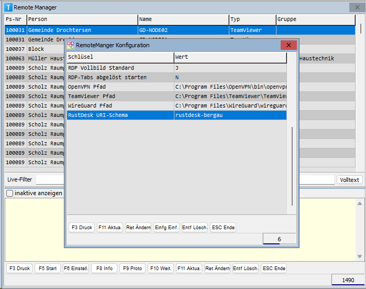Click value 'J' of RDP Vollbild Standard
The image size is (366, 289).
(176, 68)
